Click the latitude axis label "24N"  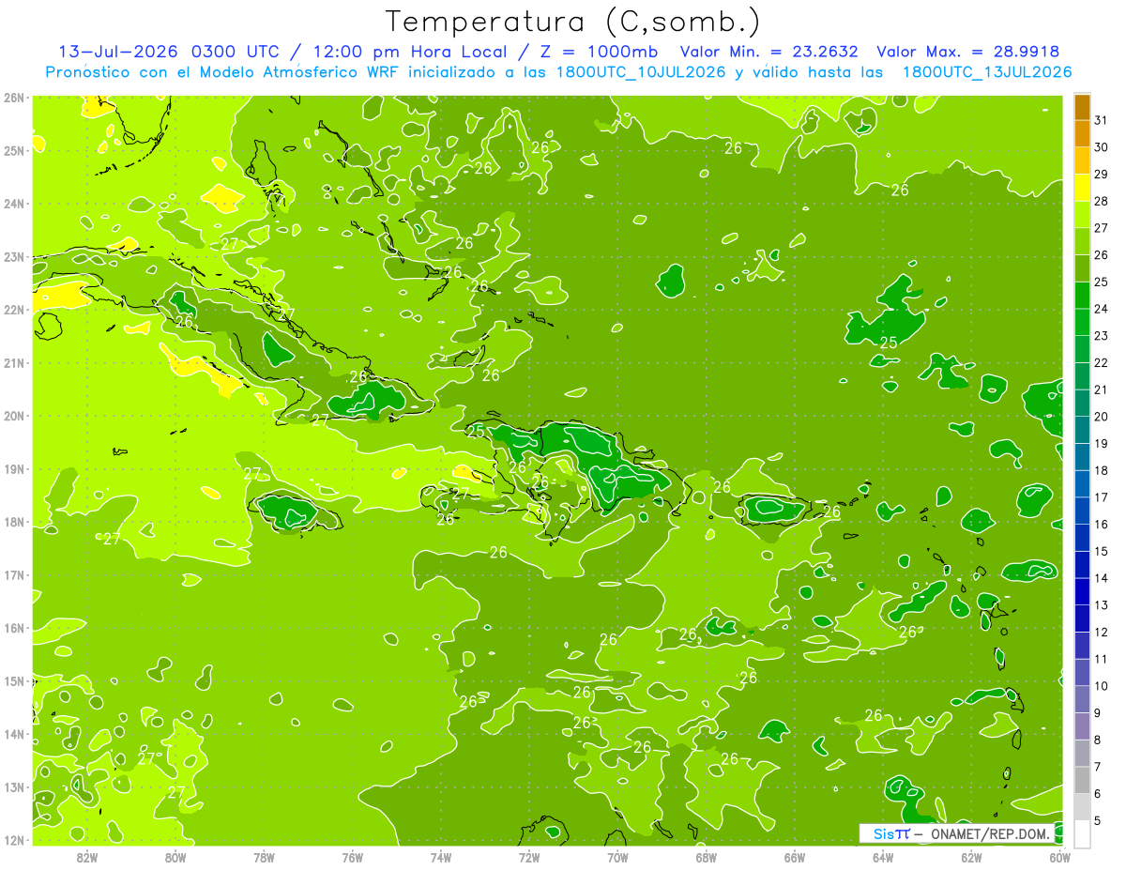coord(14,204)
